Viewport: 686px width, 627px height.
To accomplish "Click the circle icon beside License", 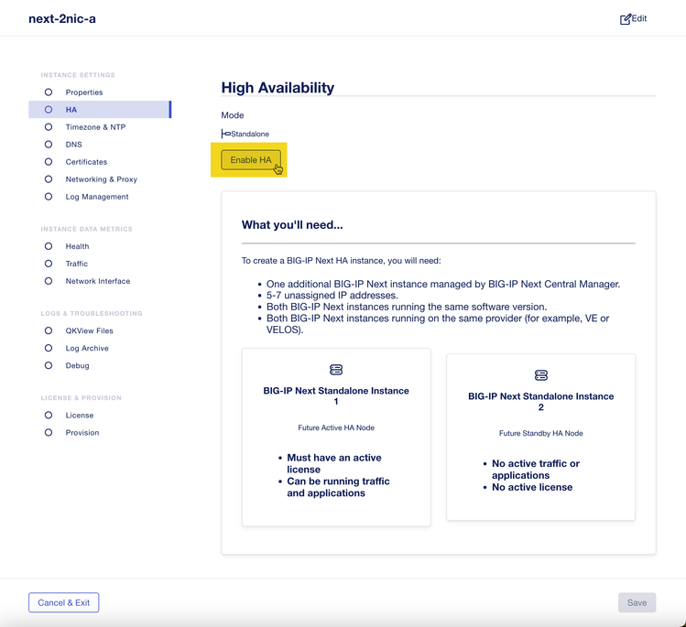I will (x=49, y=416).
